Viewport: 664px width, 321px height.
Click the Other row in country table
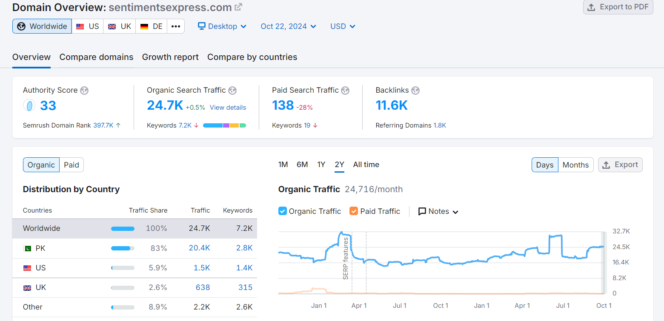[x=135, y=307]
